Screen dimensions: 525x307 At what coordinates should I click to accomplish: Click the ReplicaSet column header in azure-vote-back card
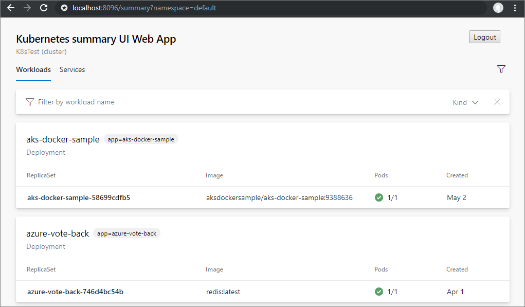click(x=41, y=269)
